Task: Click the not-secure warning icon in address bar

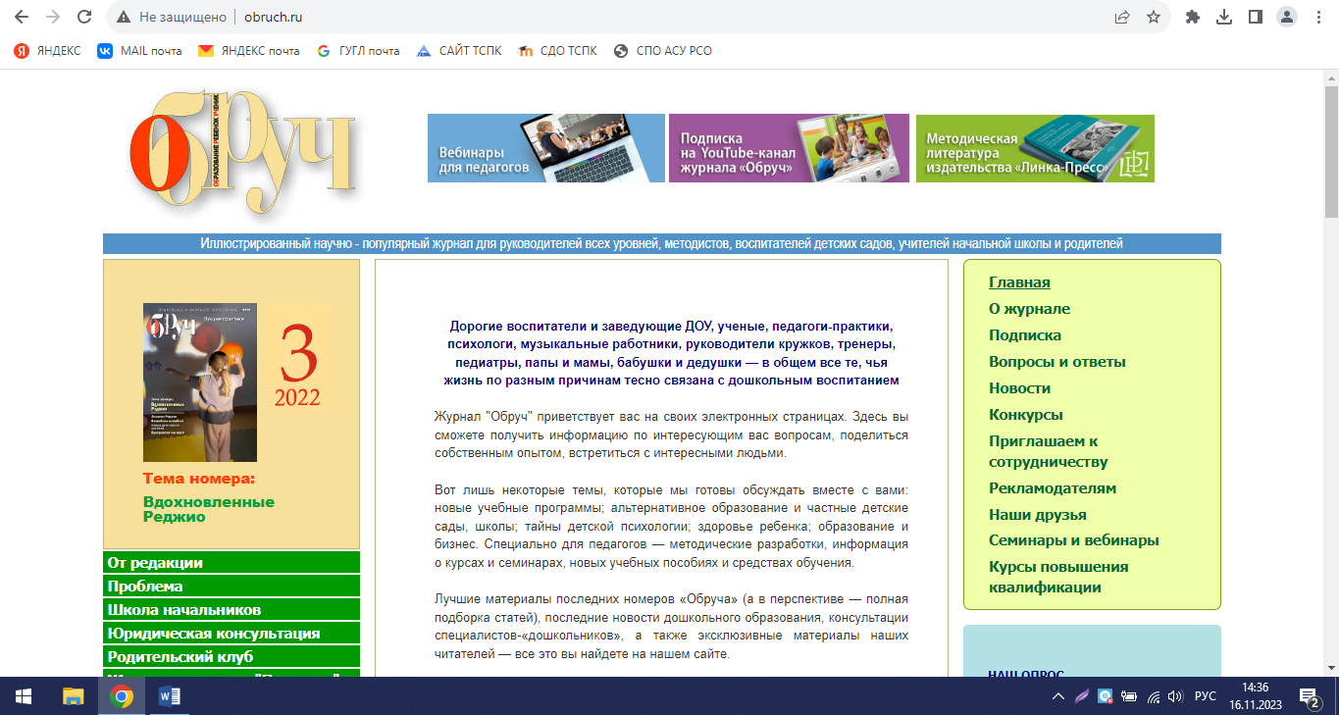Action: point(123,17)
